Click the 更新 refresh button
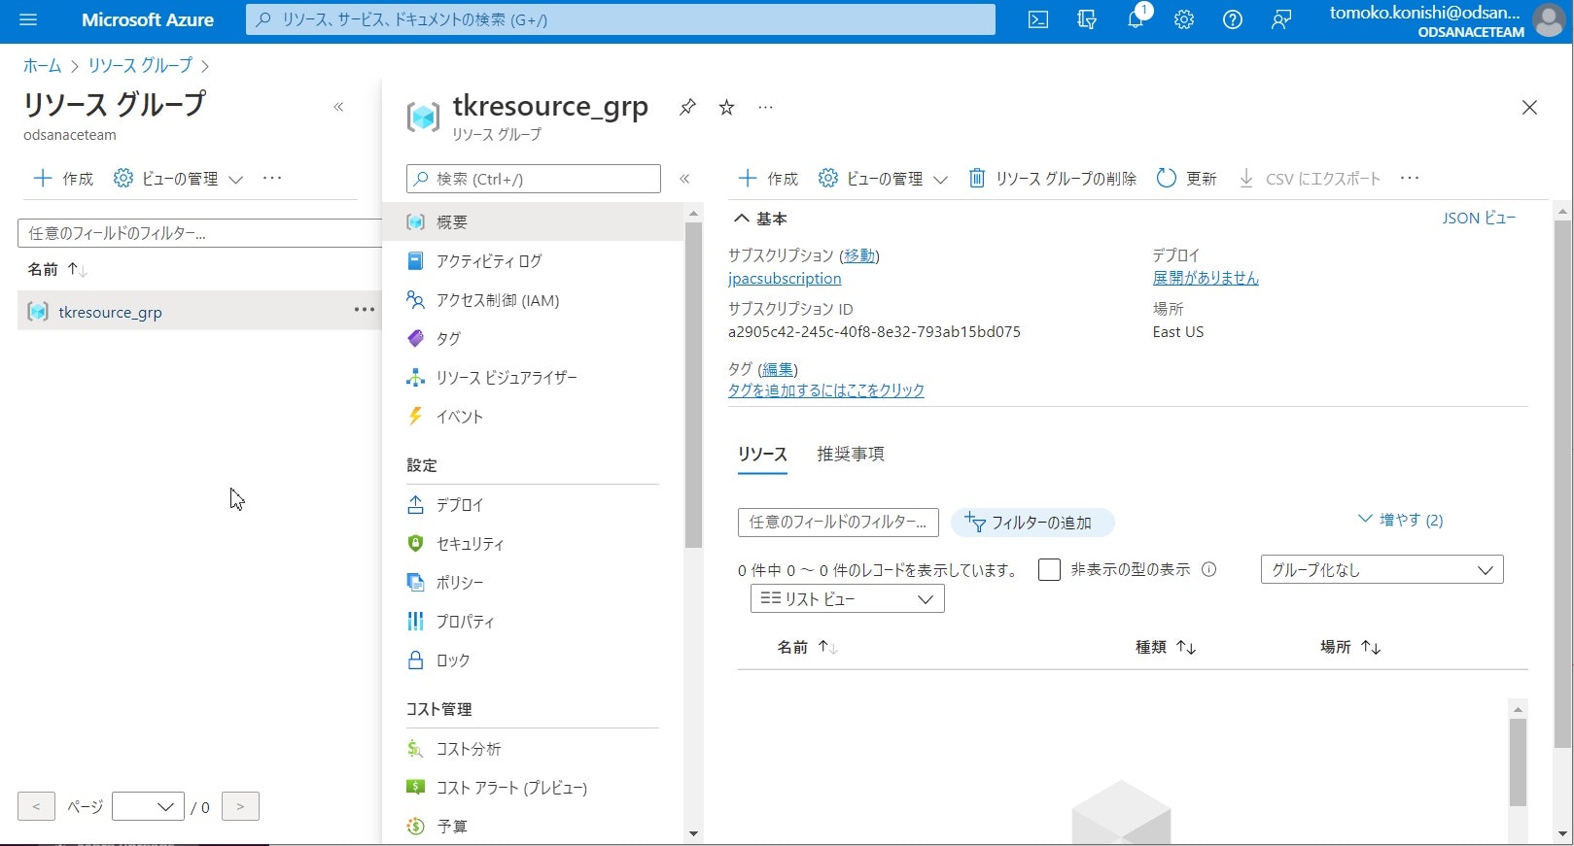 click(x=1186, y=179)
